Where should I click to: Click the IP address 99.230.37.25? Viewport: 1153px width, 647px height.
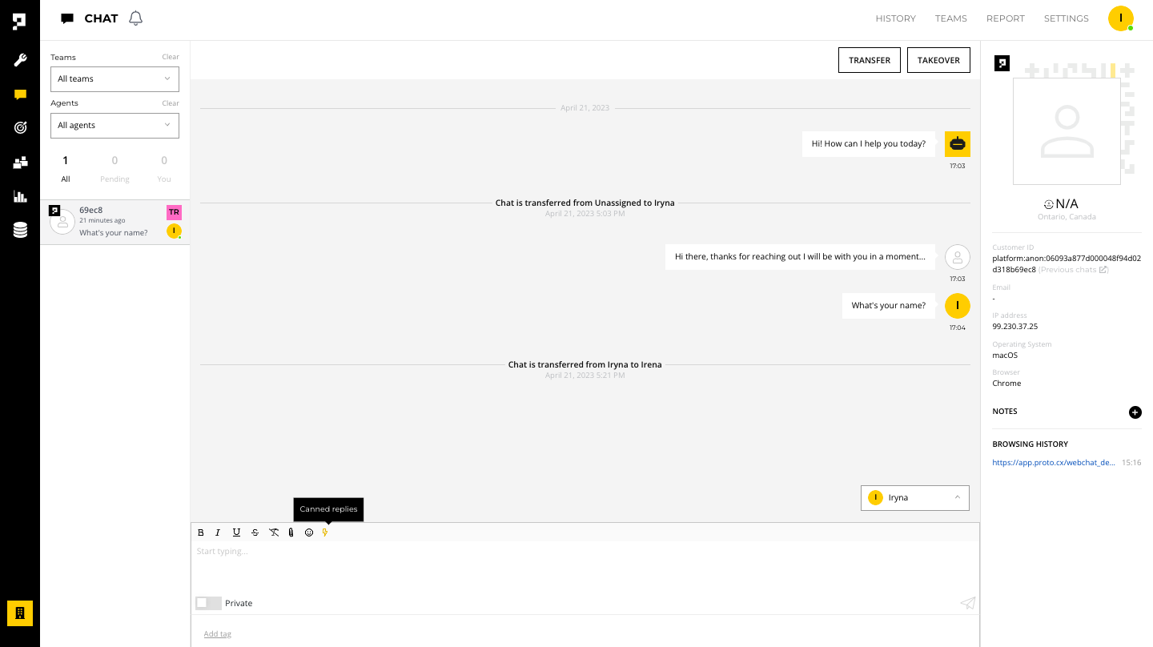1014,327
